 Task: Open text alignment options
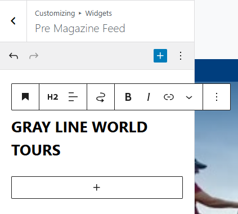click(73, 97)
